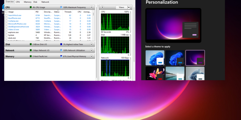Click the Network activity graph
This screenshot has height=120, width=241.
pos(115,68)
